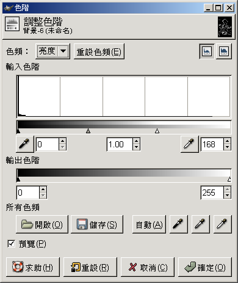Toggle the 預覽(P) preview checkbox
The image size is (238, 283).
tap(11, 244)
